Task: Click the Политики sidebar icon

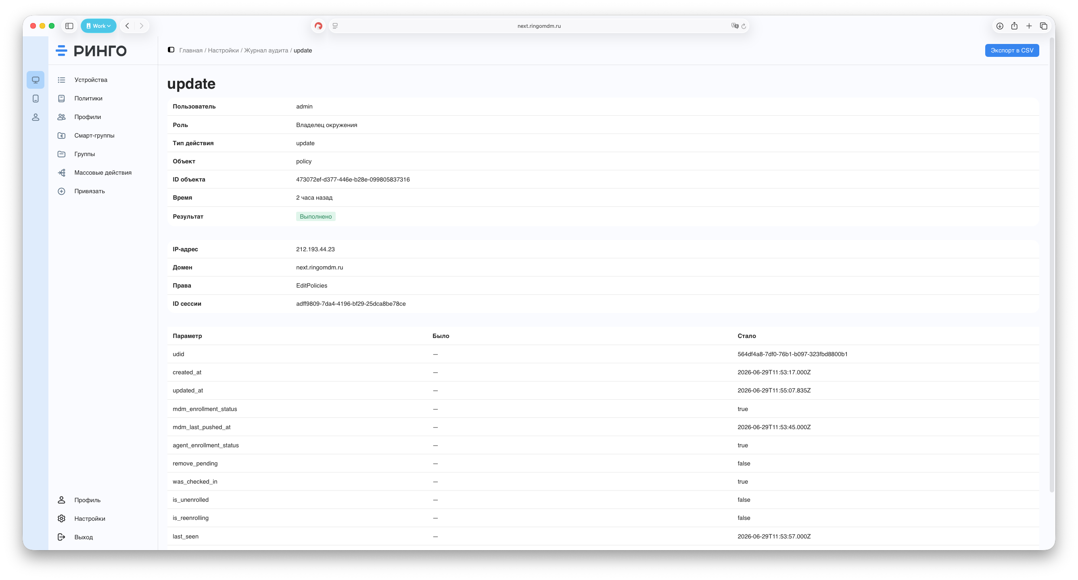Action: (61, 98)
